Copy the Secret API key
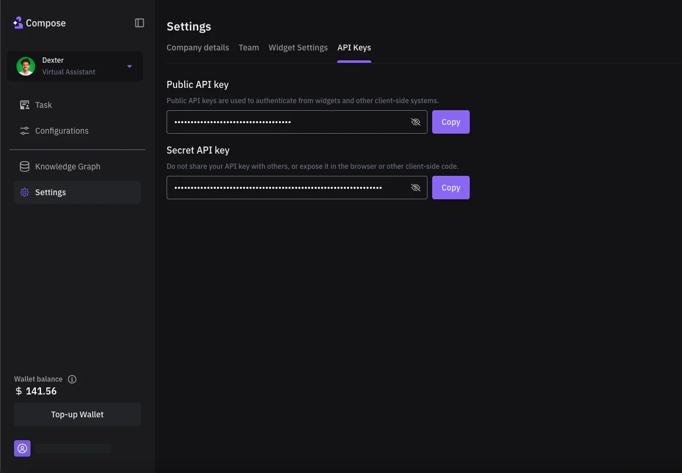The width and height of the screenshot is (682, 473). (450, 188)
